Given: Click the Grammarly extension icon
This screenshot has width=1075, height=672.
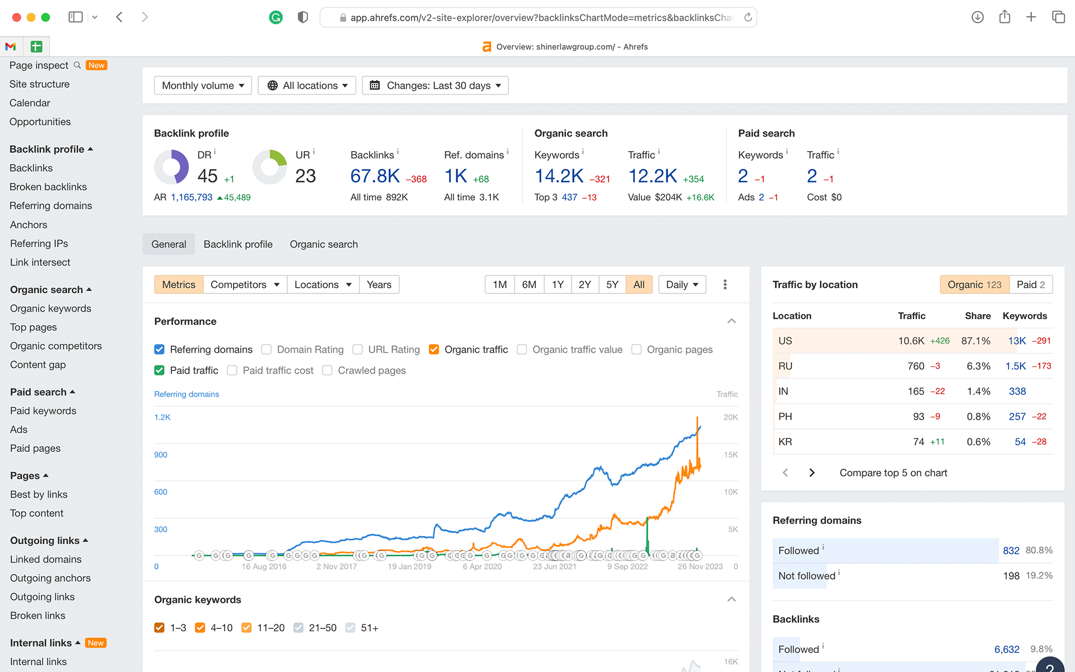Looking at the screenshot, I should [x=275, y=17].
